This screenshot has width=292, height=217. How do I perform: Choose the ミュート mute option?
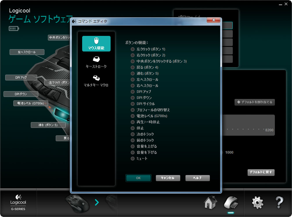133,159
